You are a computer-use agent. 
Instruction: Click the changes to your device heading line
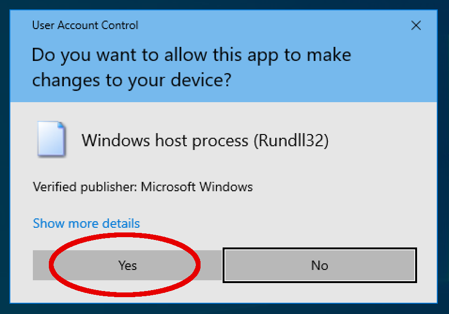click(x=132, y=80)
